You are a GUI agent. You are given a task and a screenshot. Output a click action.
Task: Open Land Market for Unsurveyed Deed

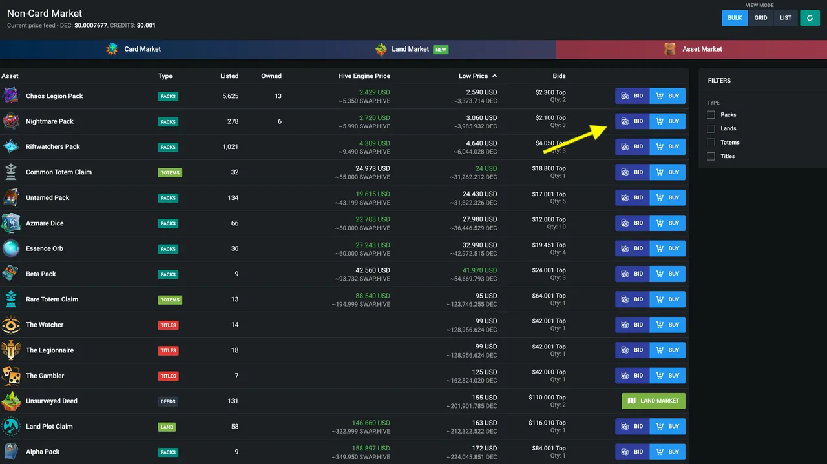tap(653, 401)
